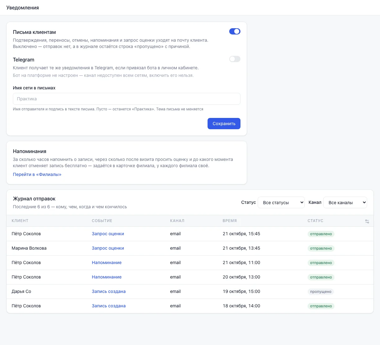The image size is (380, 345).
Task: Click «отправлено» badge in Марина Волкова's row
Action: 321,248
